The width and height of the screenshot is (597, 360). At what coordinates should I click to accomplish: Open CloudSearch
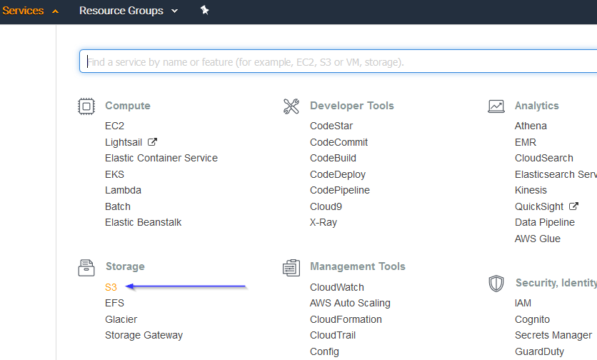pos(544,158)
